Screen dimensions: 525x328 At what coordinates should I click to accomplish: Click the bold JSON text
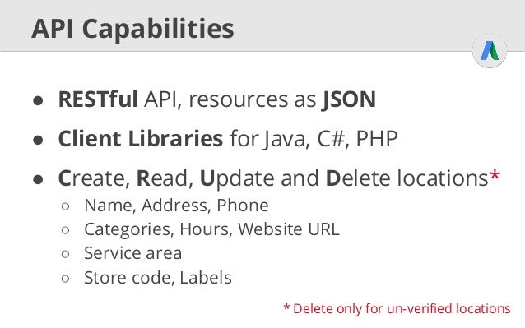pos(349,100)
